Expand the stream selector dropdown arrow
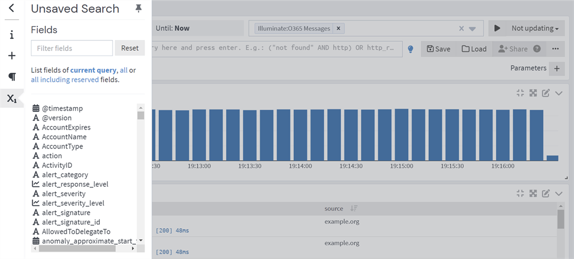This screenshot has height=259, width=574. (x=472, y=29)
